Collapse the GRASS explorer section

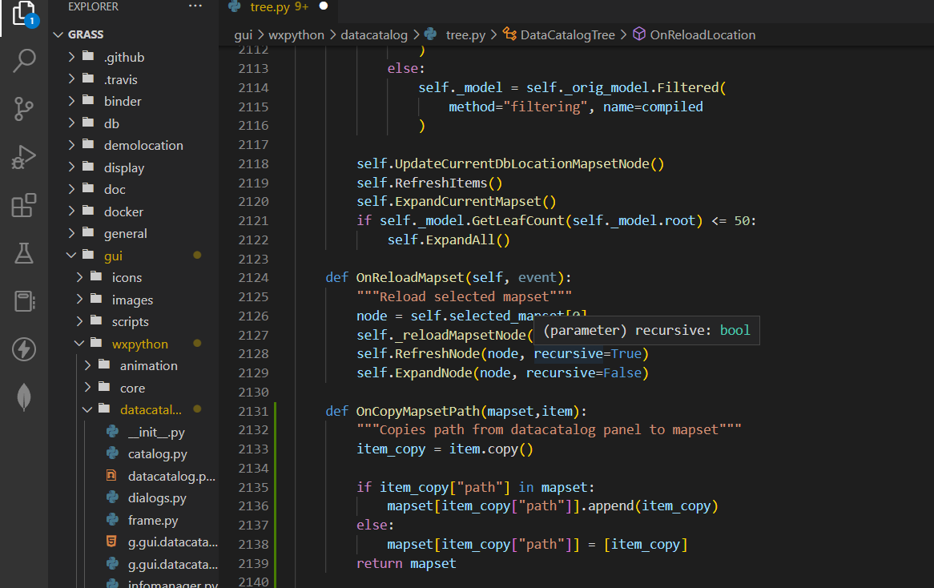pyautogui.click(x=58, y=34)
